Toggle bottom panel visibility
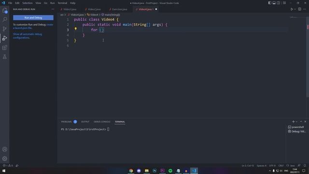Screen dimensions: 309x174 tap(274, 3)
